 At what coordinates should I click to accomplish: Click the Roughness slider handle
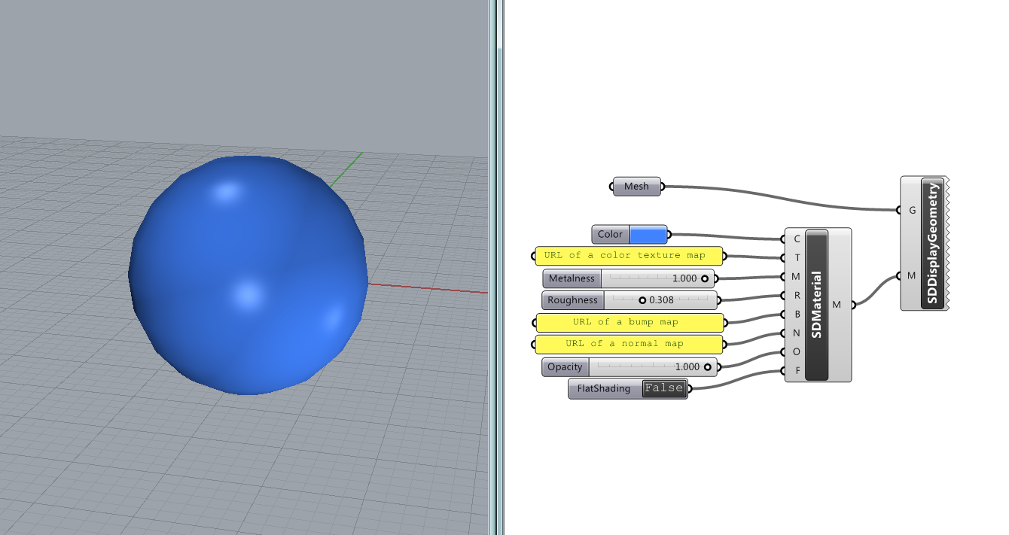pos(642,300)
